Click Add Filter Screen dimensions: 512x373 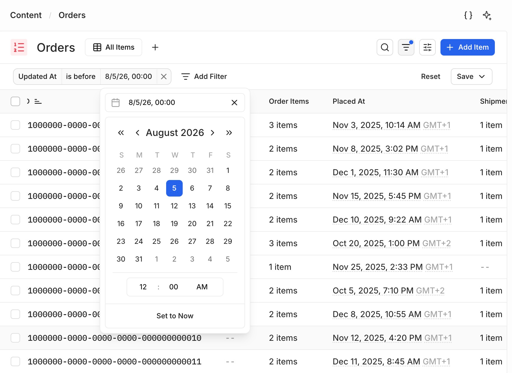click(204, 77)
